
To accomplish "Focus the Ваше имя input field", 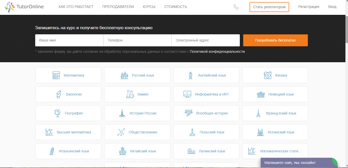I will tap(69, 40).
